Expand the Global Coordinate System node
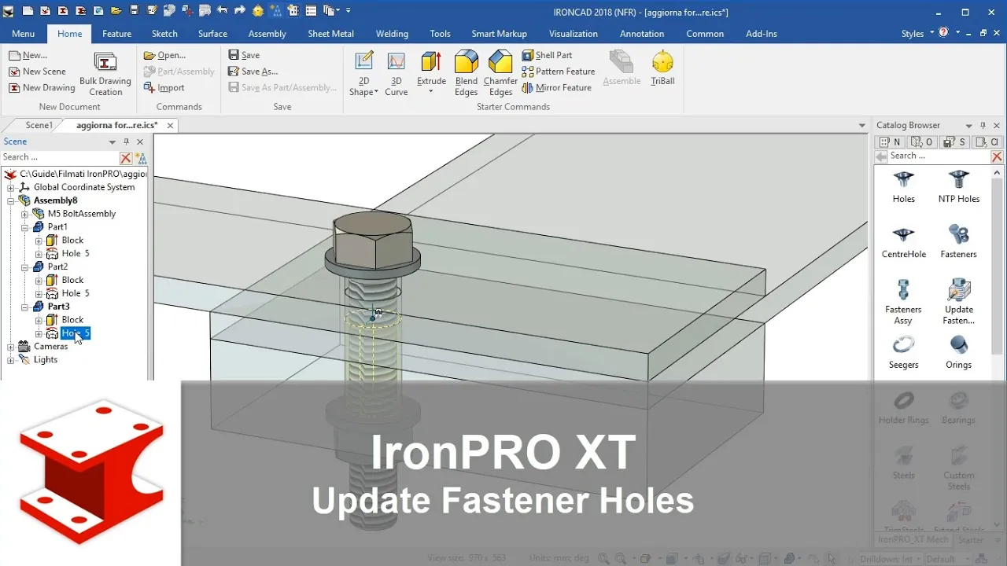Screen dimensions: 1007x566 click(11, 187)
